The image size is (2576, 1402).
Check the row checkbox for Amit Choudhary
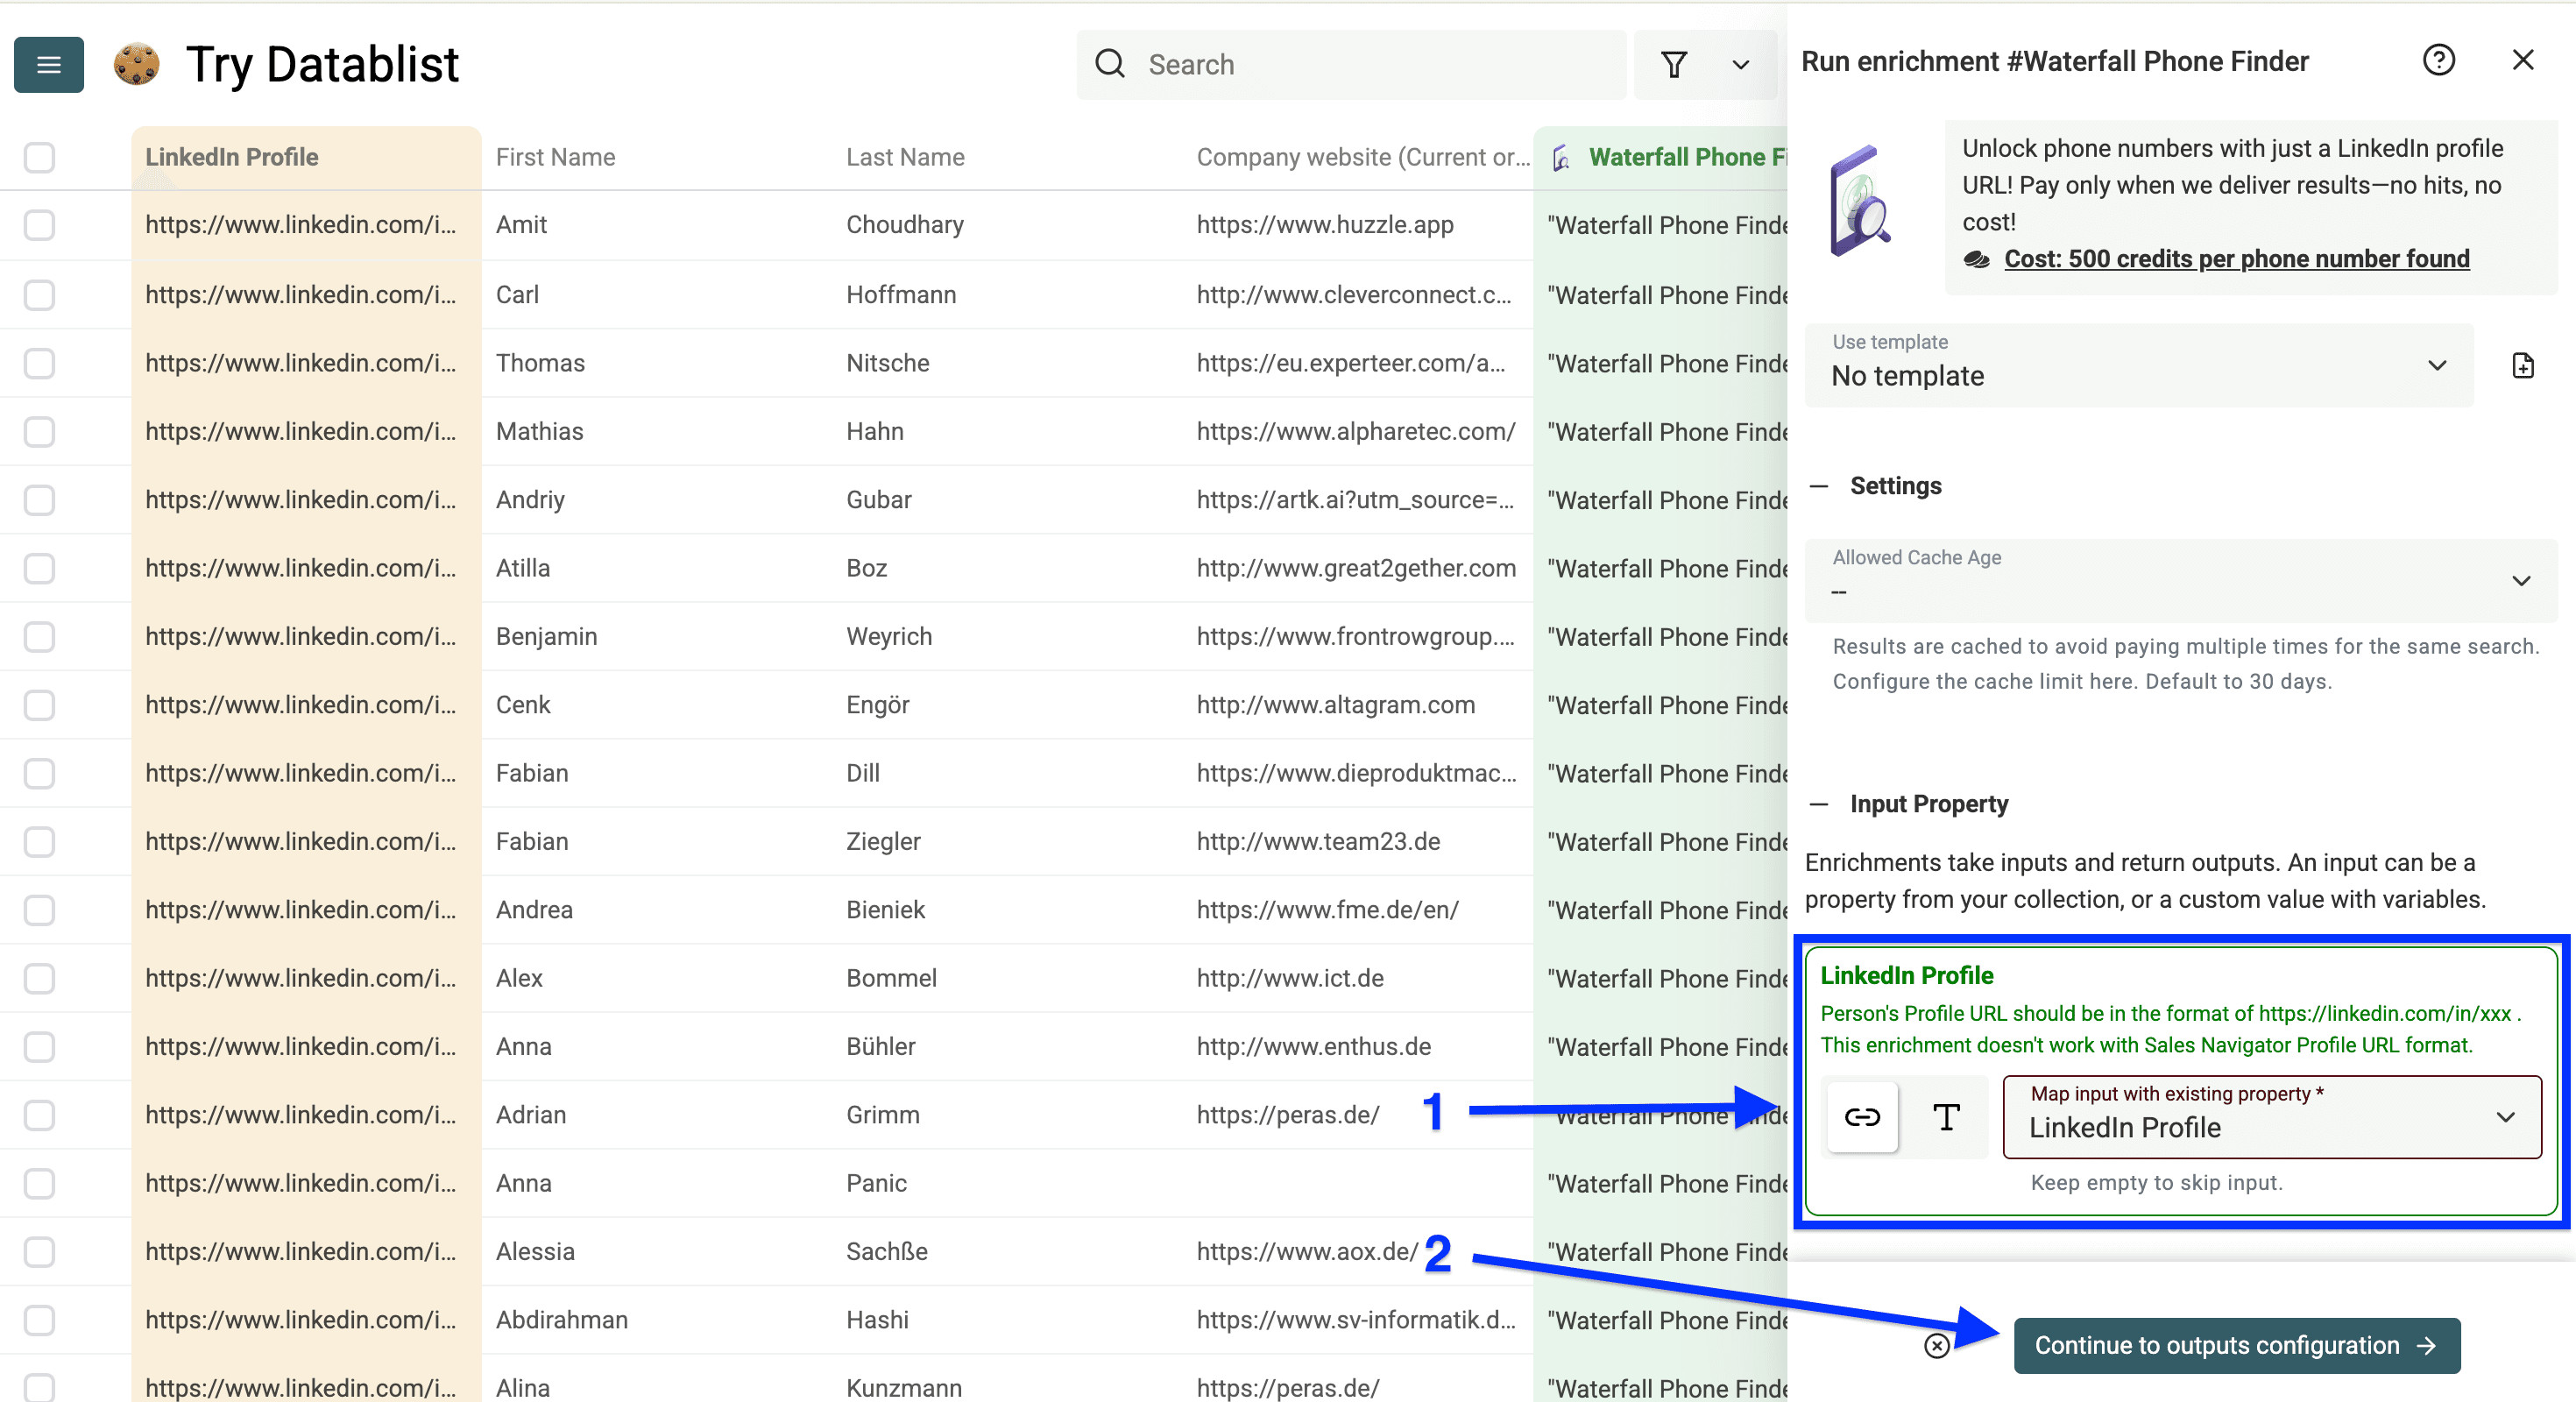coord(39,225)
